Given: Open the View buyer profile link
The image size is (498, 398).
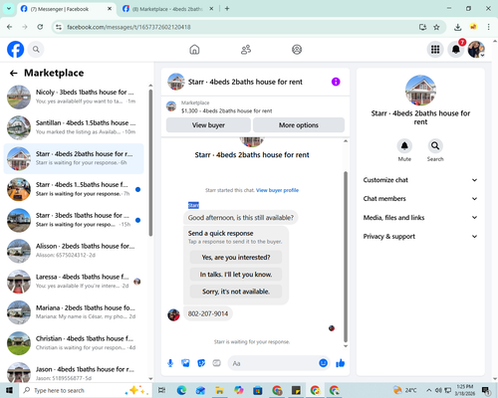Looking at the screenshot, I should tap(277, 190).
